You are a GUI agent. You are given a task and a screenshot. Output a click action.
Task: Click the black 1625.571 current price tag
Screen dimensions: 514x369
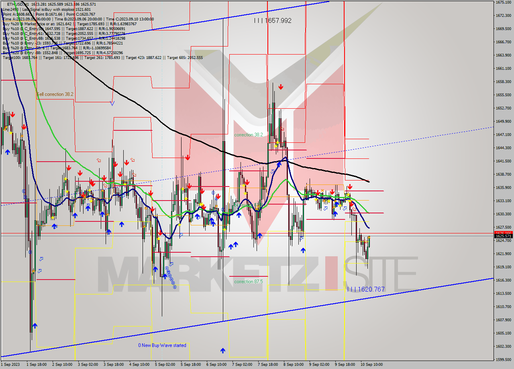[x=503, y=236]
